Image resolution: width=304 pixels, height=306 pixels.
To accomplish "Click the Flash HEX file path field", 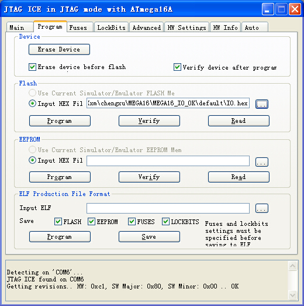I will point(168,103).
